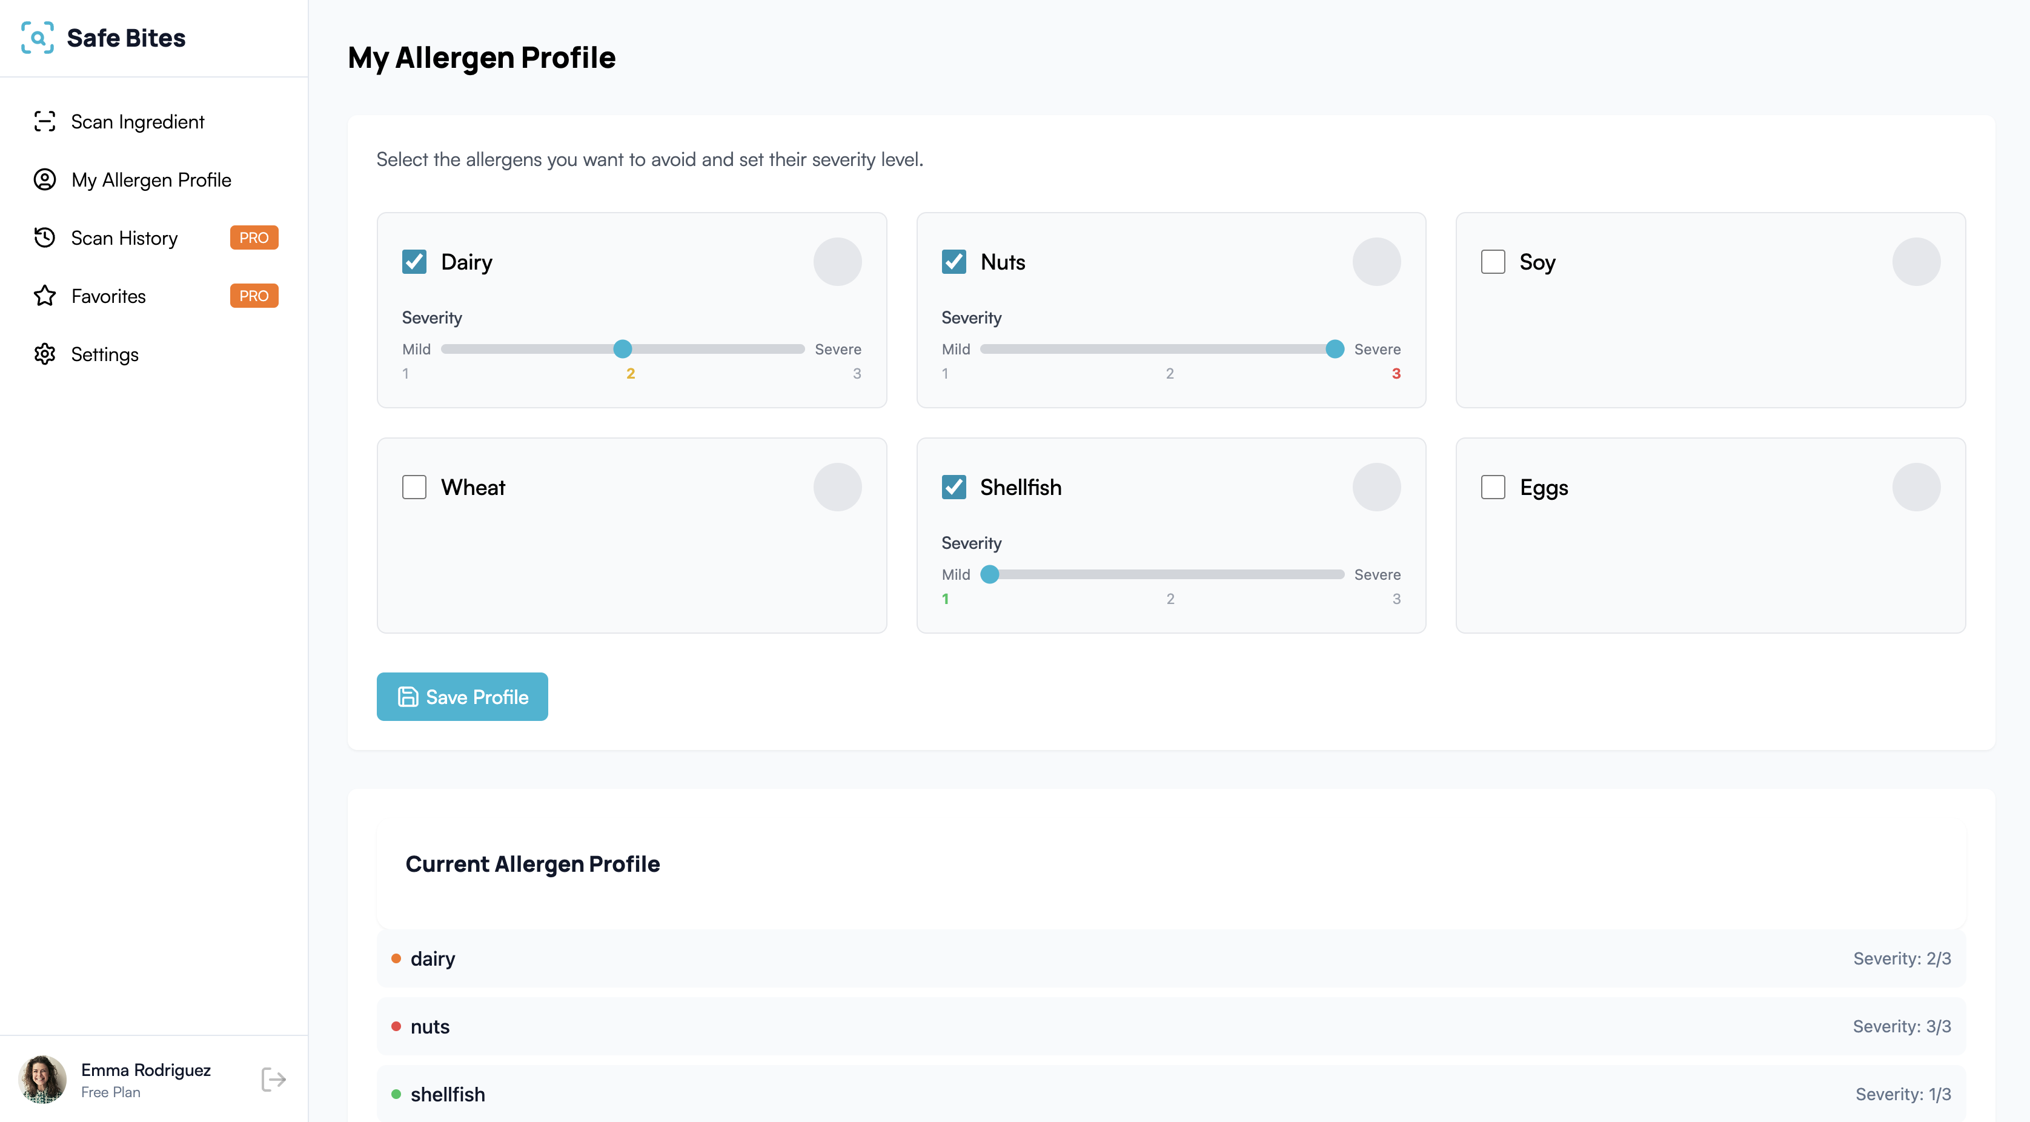The image size is (2030, 1122).
Task: Click the Safe Bites logo icon
Action: tap(37, 38)
